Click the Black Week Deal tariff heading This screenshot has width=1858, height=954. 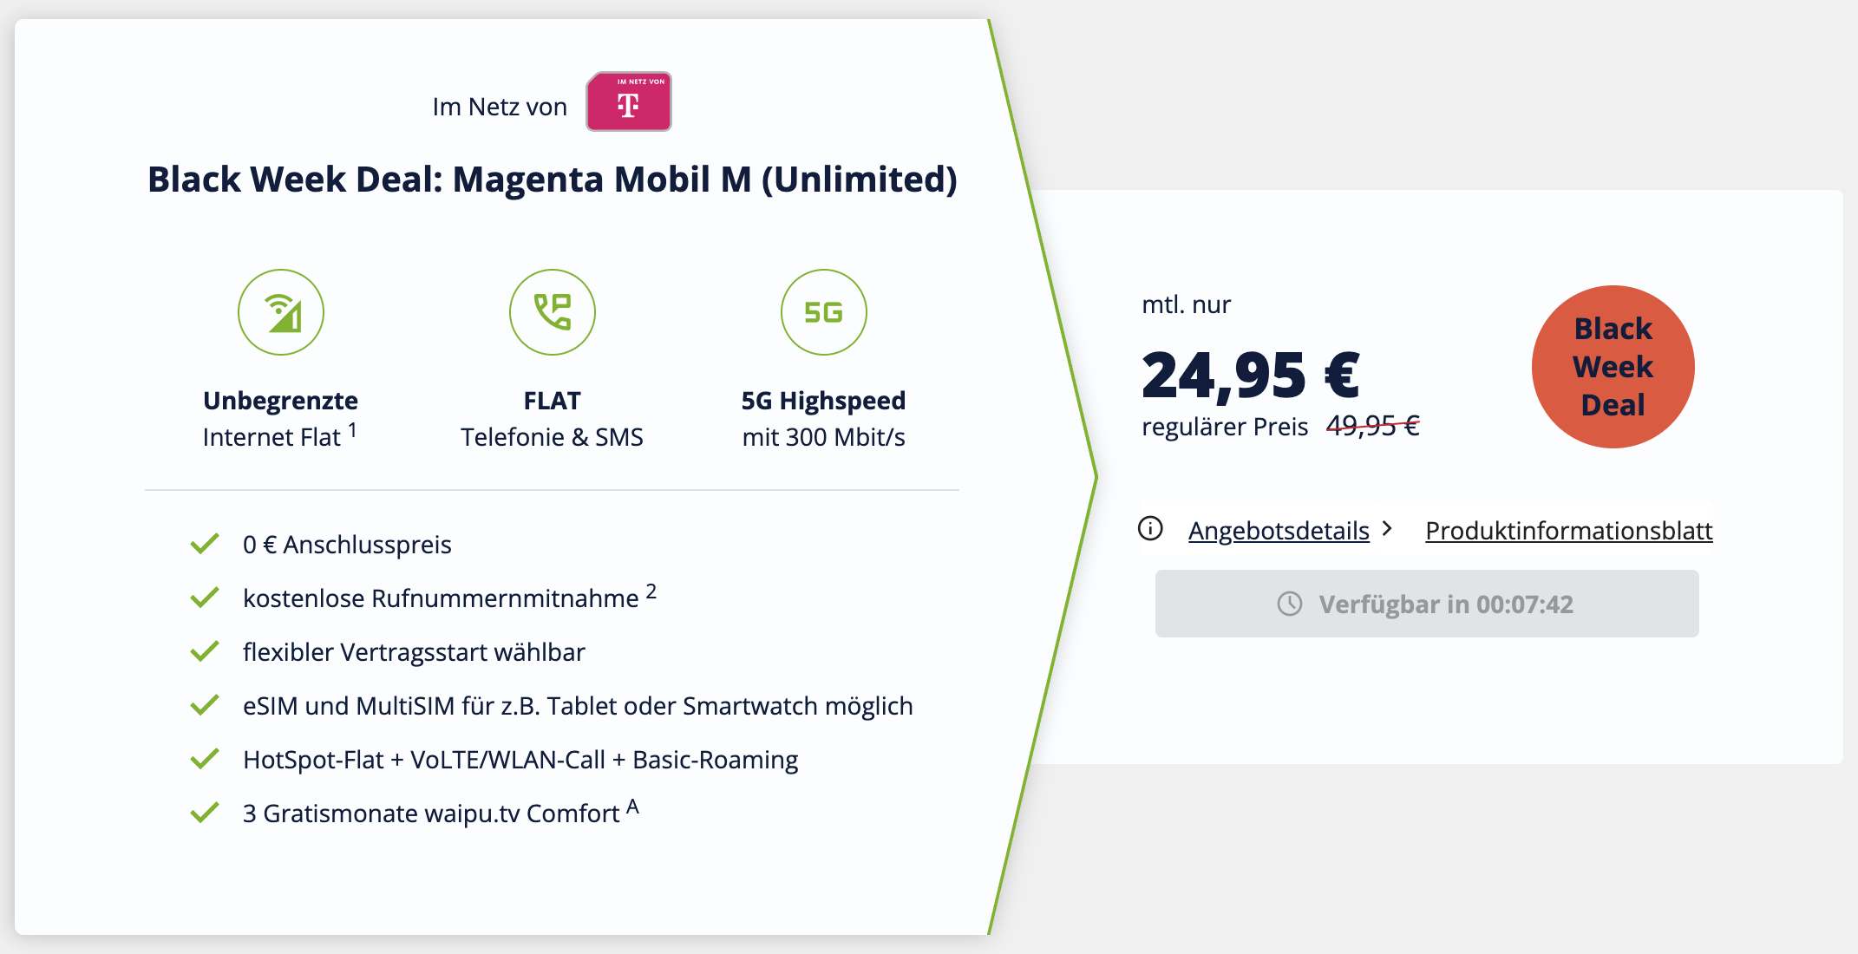[553, 180]
